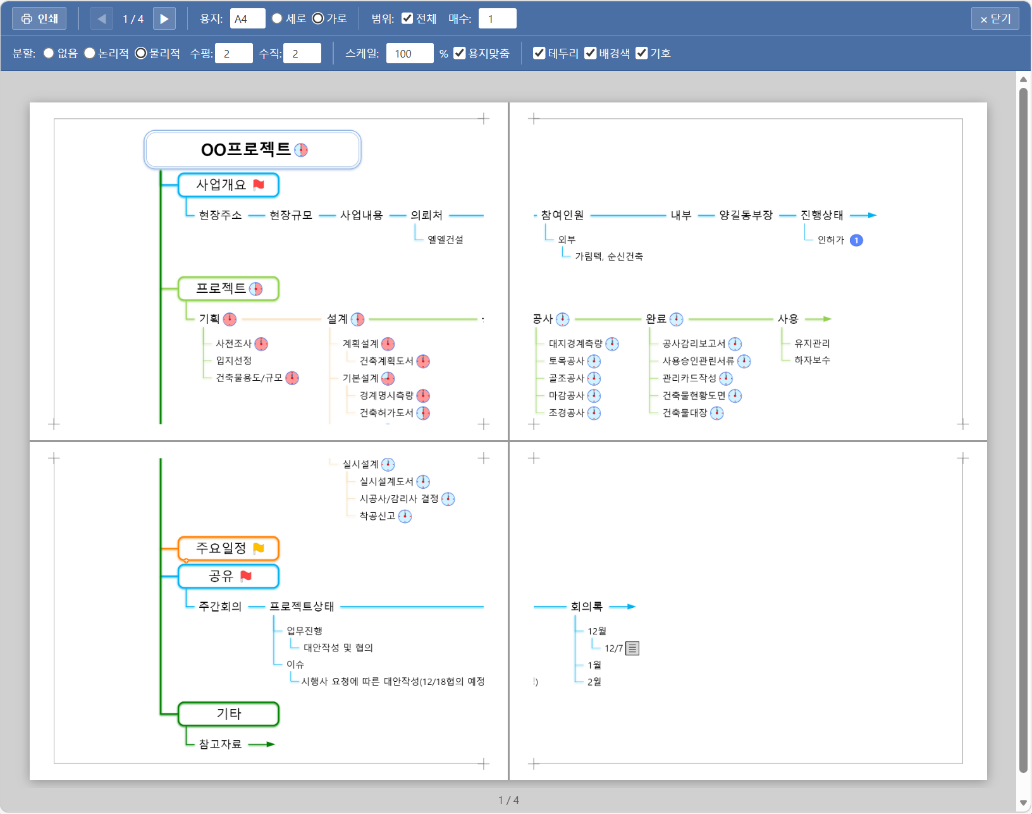
Task: Click the 닫기 close button
Action: pos(995,19)
